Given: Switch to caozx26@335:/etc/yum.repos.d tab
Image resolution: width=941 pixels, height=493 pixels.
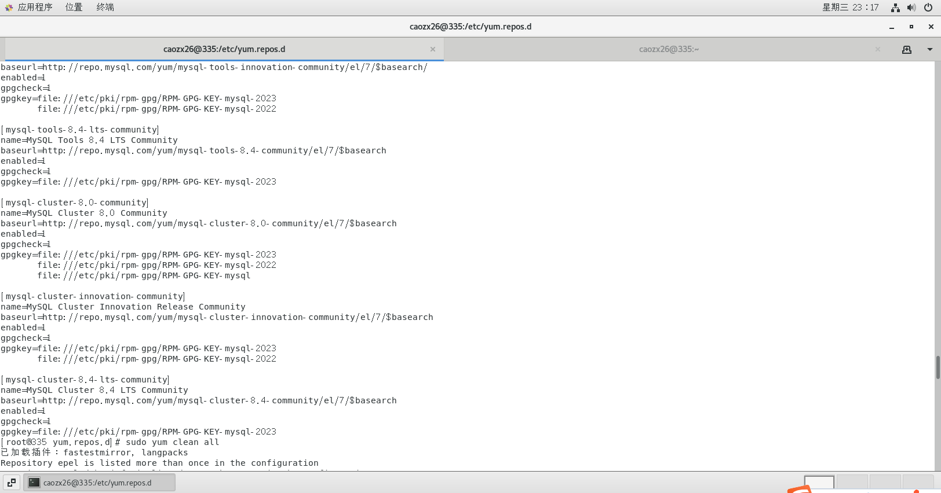Looking at the screenshot, I should (224, 49).
